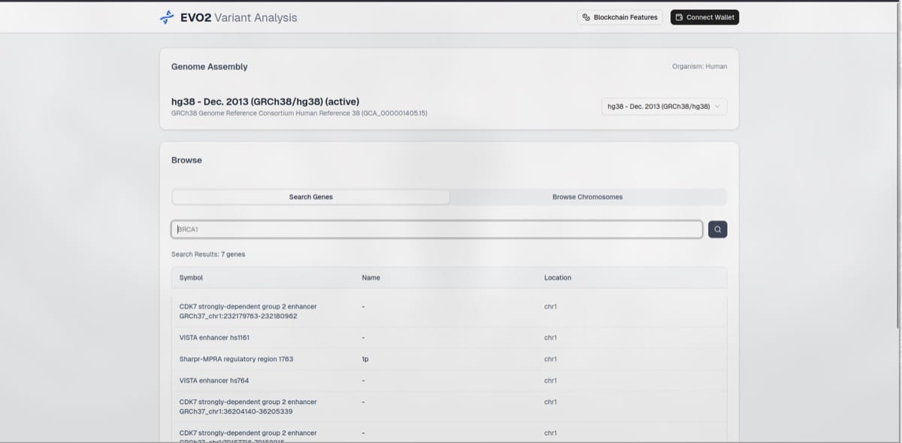Select VISTA enhancer hs764 row

point(449,381)
